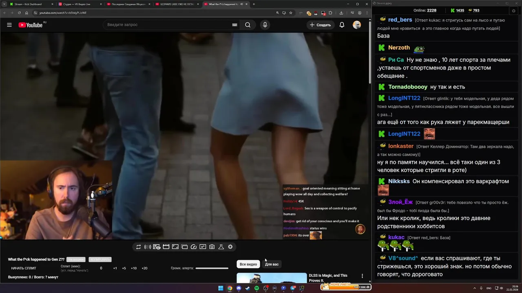Open Discord from the taskbar
This screenshot has width=522, height=293.
[239, 288]
